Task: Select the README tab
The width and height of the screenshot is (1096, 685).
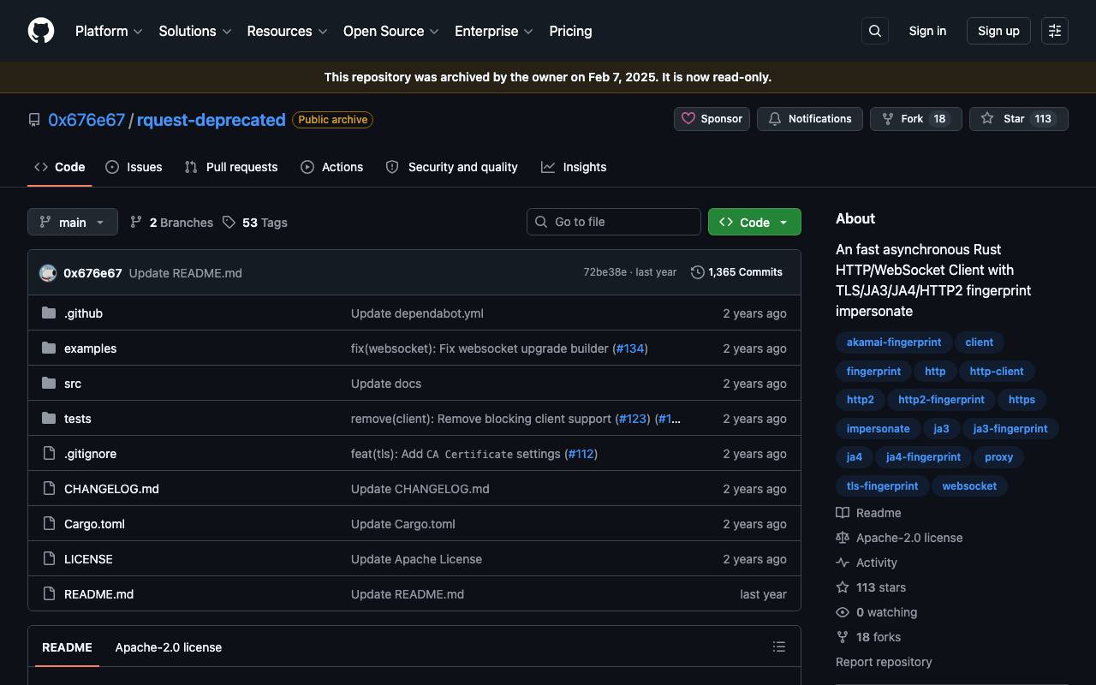Action: click(x=67, y=647)
